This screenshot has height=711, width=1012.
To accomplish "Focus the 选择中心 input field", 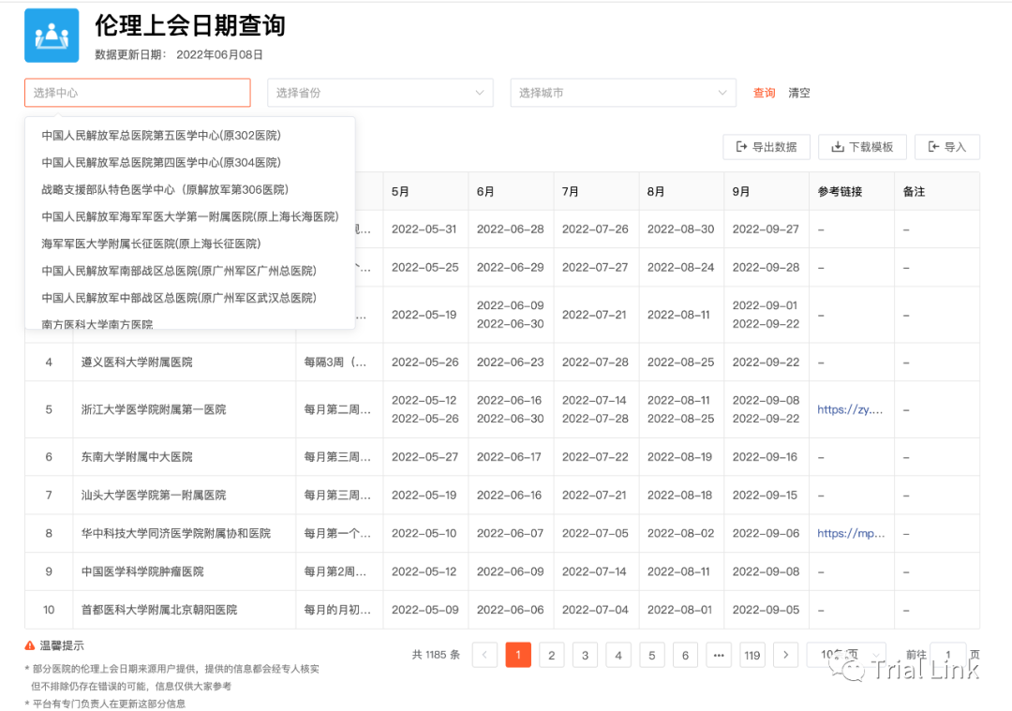I will pyautogui.click(x=138, y=93).
